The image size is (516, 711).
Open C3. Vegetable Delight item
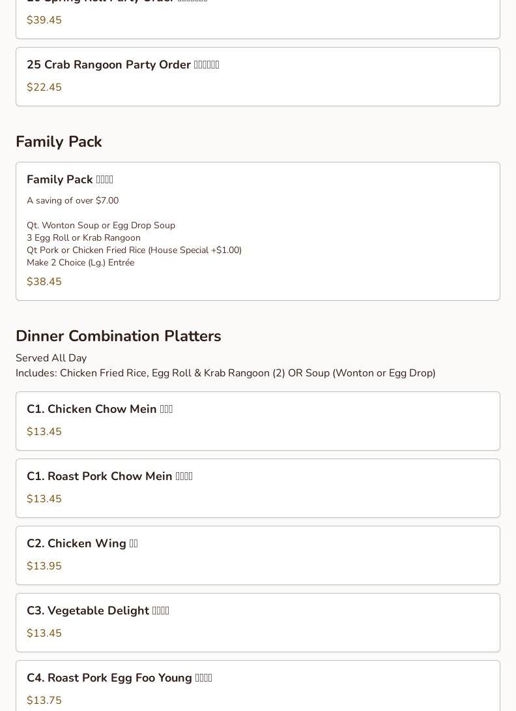pos(98,611)
